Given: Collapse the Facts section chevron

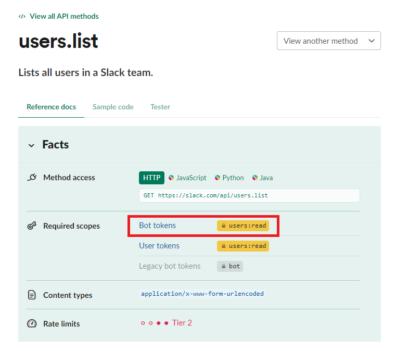Looking at the screenshot, I should pyautogui.click(x=31, y=145).
